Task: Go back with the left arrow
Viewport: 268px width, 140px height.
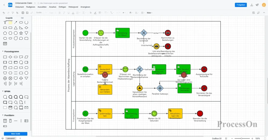Action: click(x=4, y=5)
